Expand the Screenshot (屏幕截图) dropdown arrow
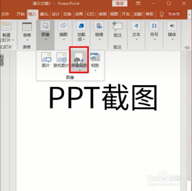This screenshot has width=192, height=191. pos(80,70)
